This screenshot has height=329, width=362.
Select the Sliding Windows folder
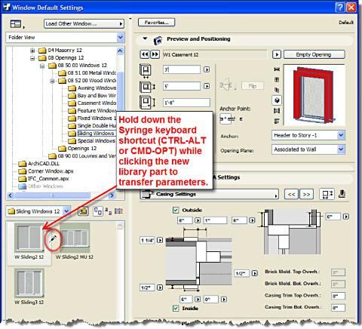click(x=91, y=134)
